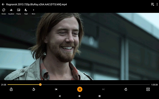Rotate the screen orientation

(x=4, y=11)
